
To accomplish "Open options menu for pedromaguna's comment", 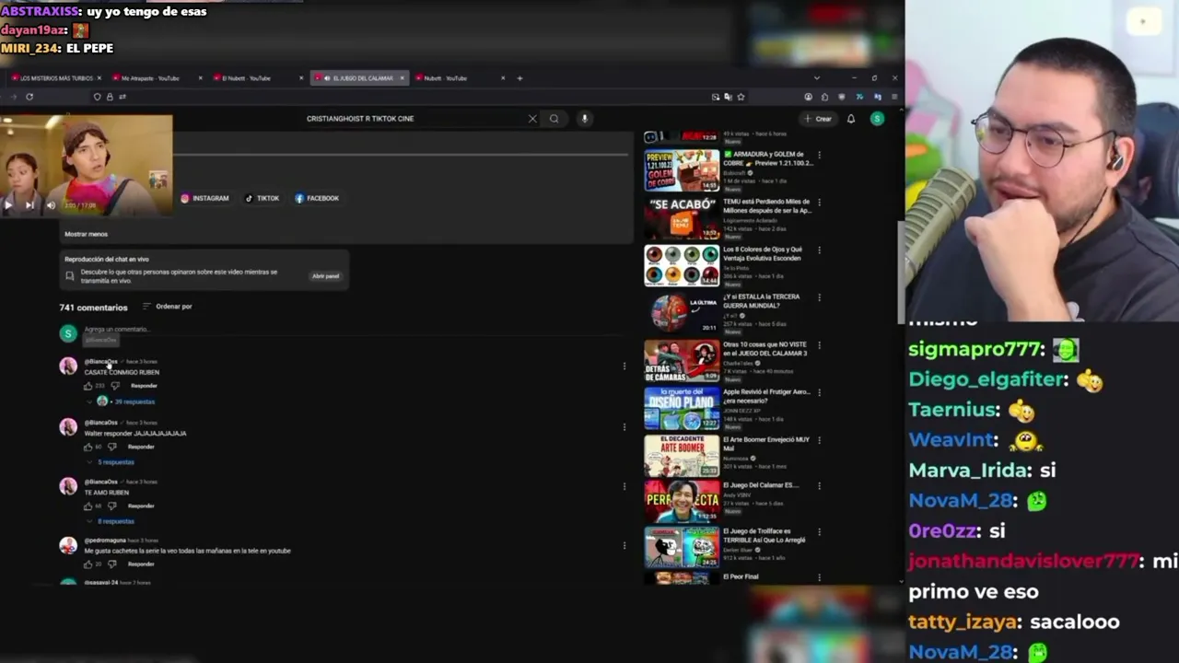I will 625,545.
